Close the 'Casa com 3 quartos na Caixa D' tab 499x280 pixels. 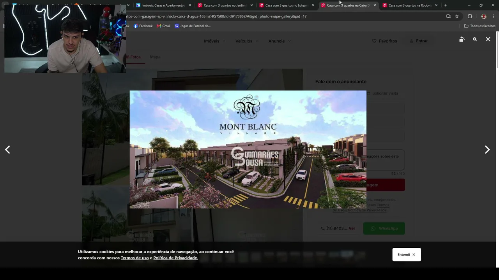[x=375, y=5]
